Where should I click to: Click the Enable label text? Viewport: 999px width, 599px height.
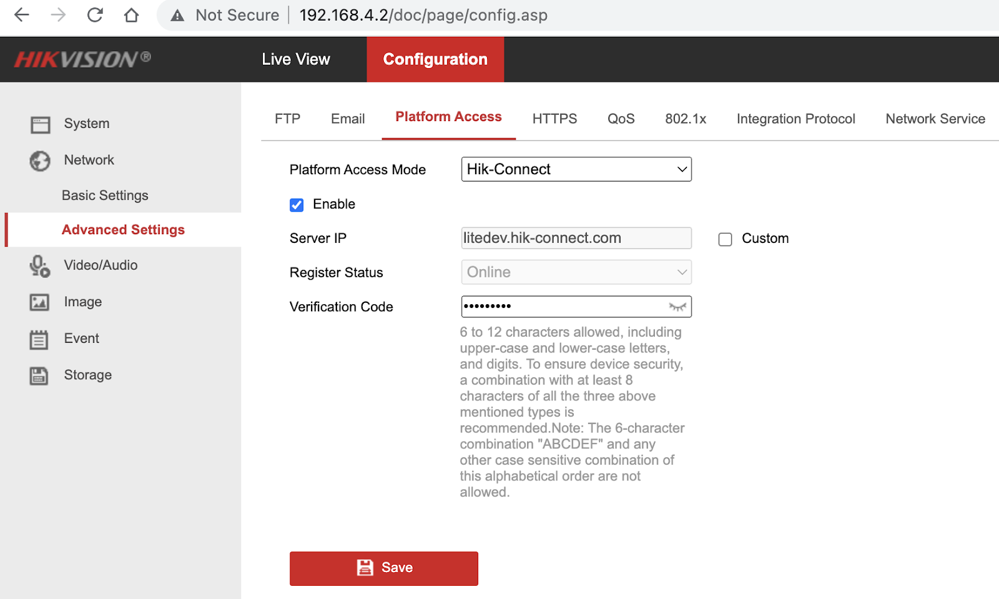[334, 204]
